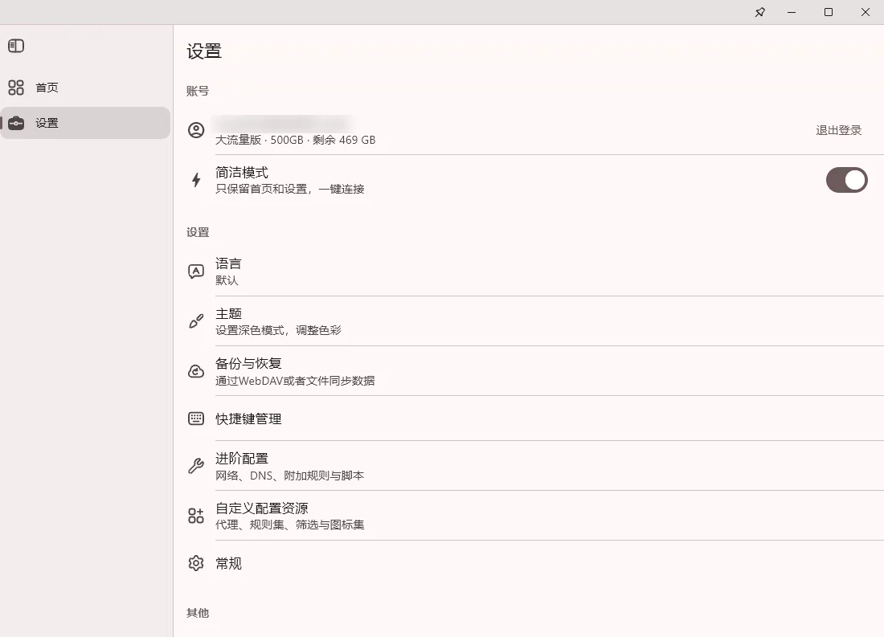Image resolution: width=884 pixels, height=637 pixels.
Task: Pin the window with the pushpin icon
Action: [760, 12]
